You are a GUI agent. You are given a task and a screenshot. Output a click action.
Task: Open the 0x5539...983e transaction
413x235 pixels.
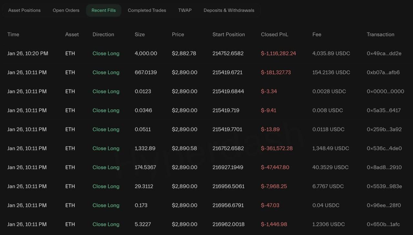pos(384,186)
